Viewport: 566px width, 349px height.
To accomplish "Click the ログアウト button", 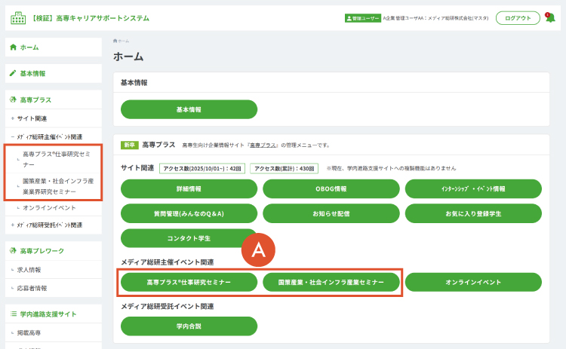I will [x=518, y=18].
